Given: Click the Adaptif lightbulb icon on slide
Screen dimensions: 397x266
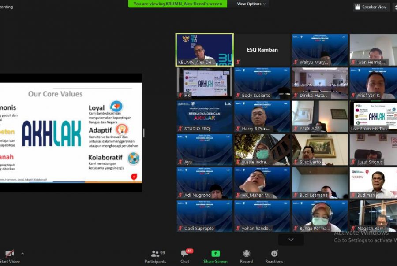Looking at the screenshot, I should (122, 129).
